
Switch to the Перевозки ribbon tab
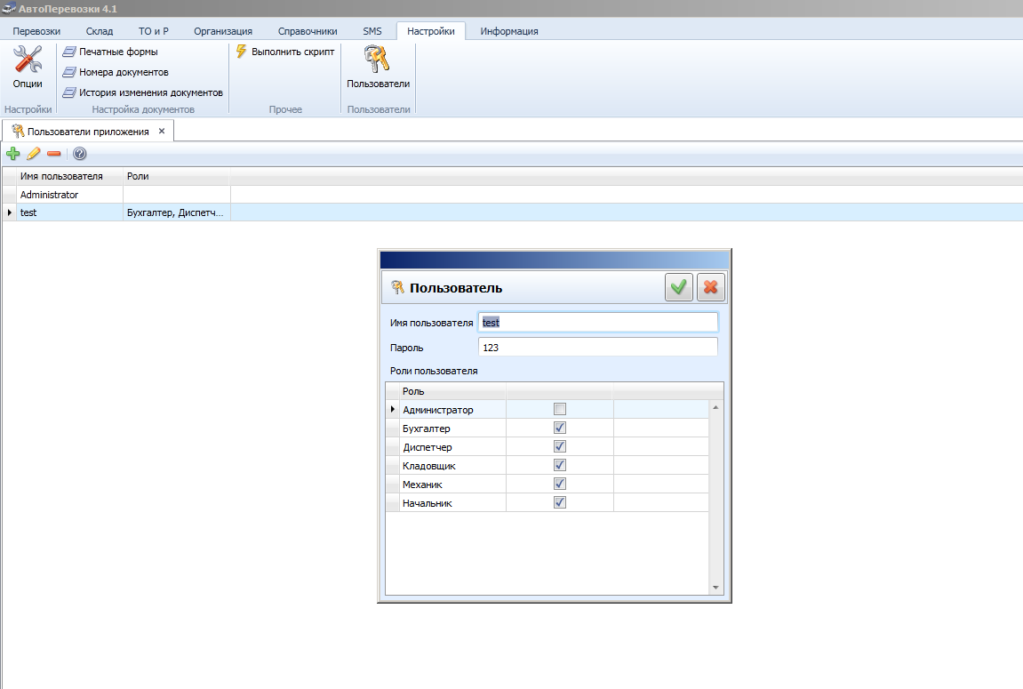tap(36, 31)
